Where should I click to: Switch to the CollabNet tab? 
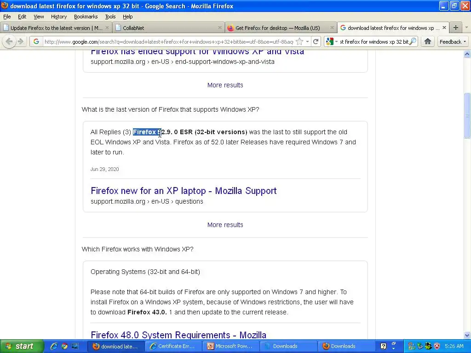168,28
